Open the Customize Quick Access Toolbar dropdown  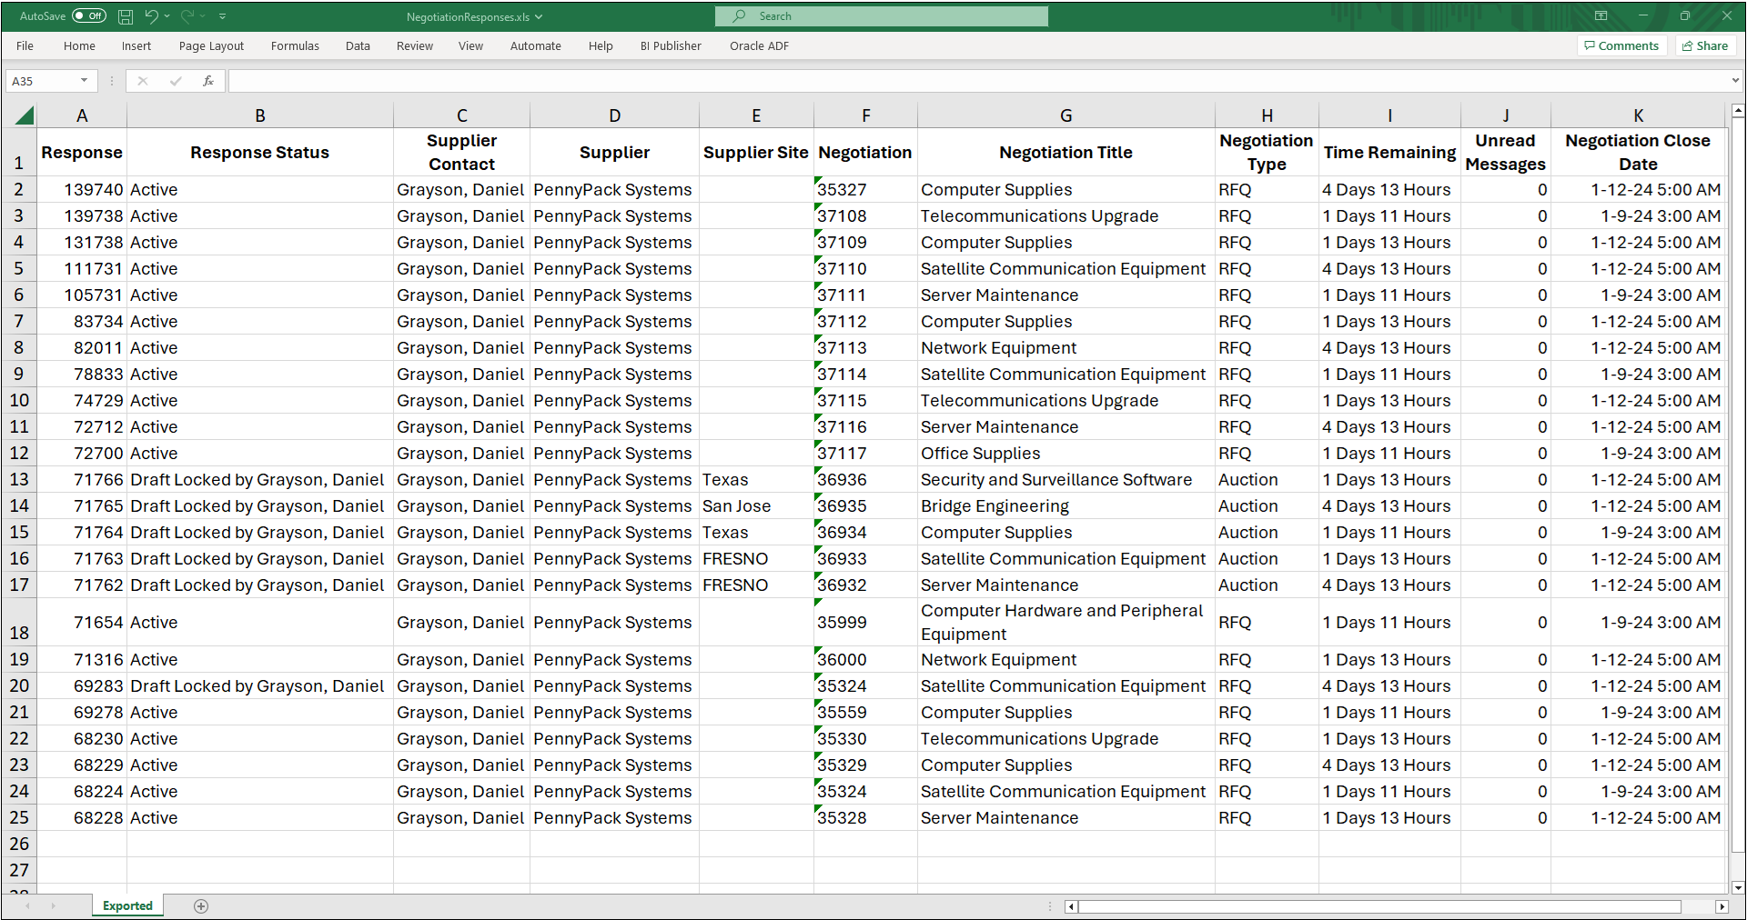point(223,16)
